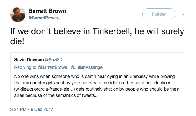Expand the tweet options chevron menu
This screenshot has height=116, width=196.
183,14
